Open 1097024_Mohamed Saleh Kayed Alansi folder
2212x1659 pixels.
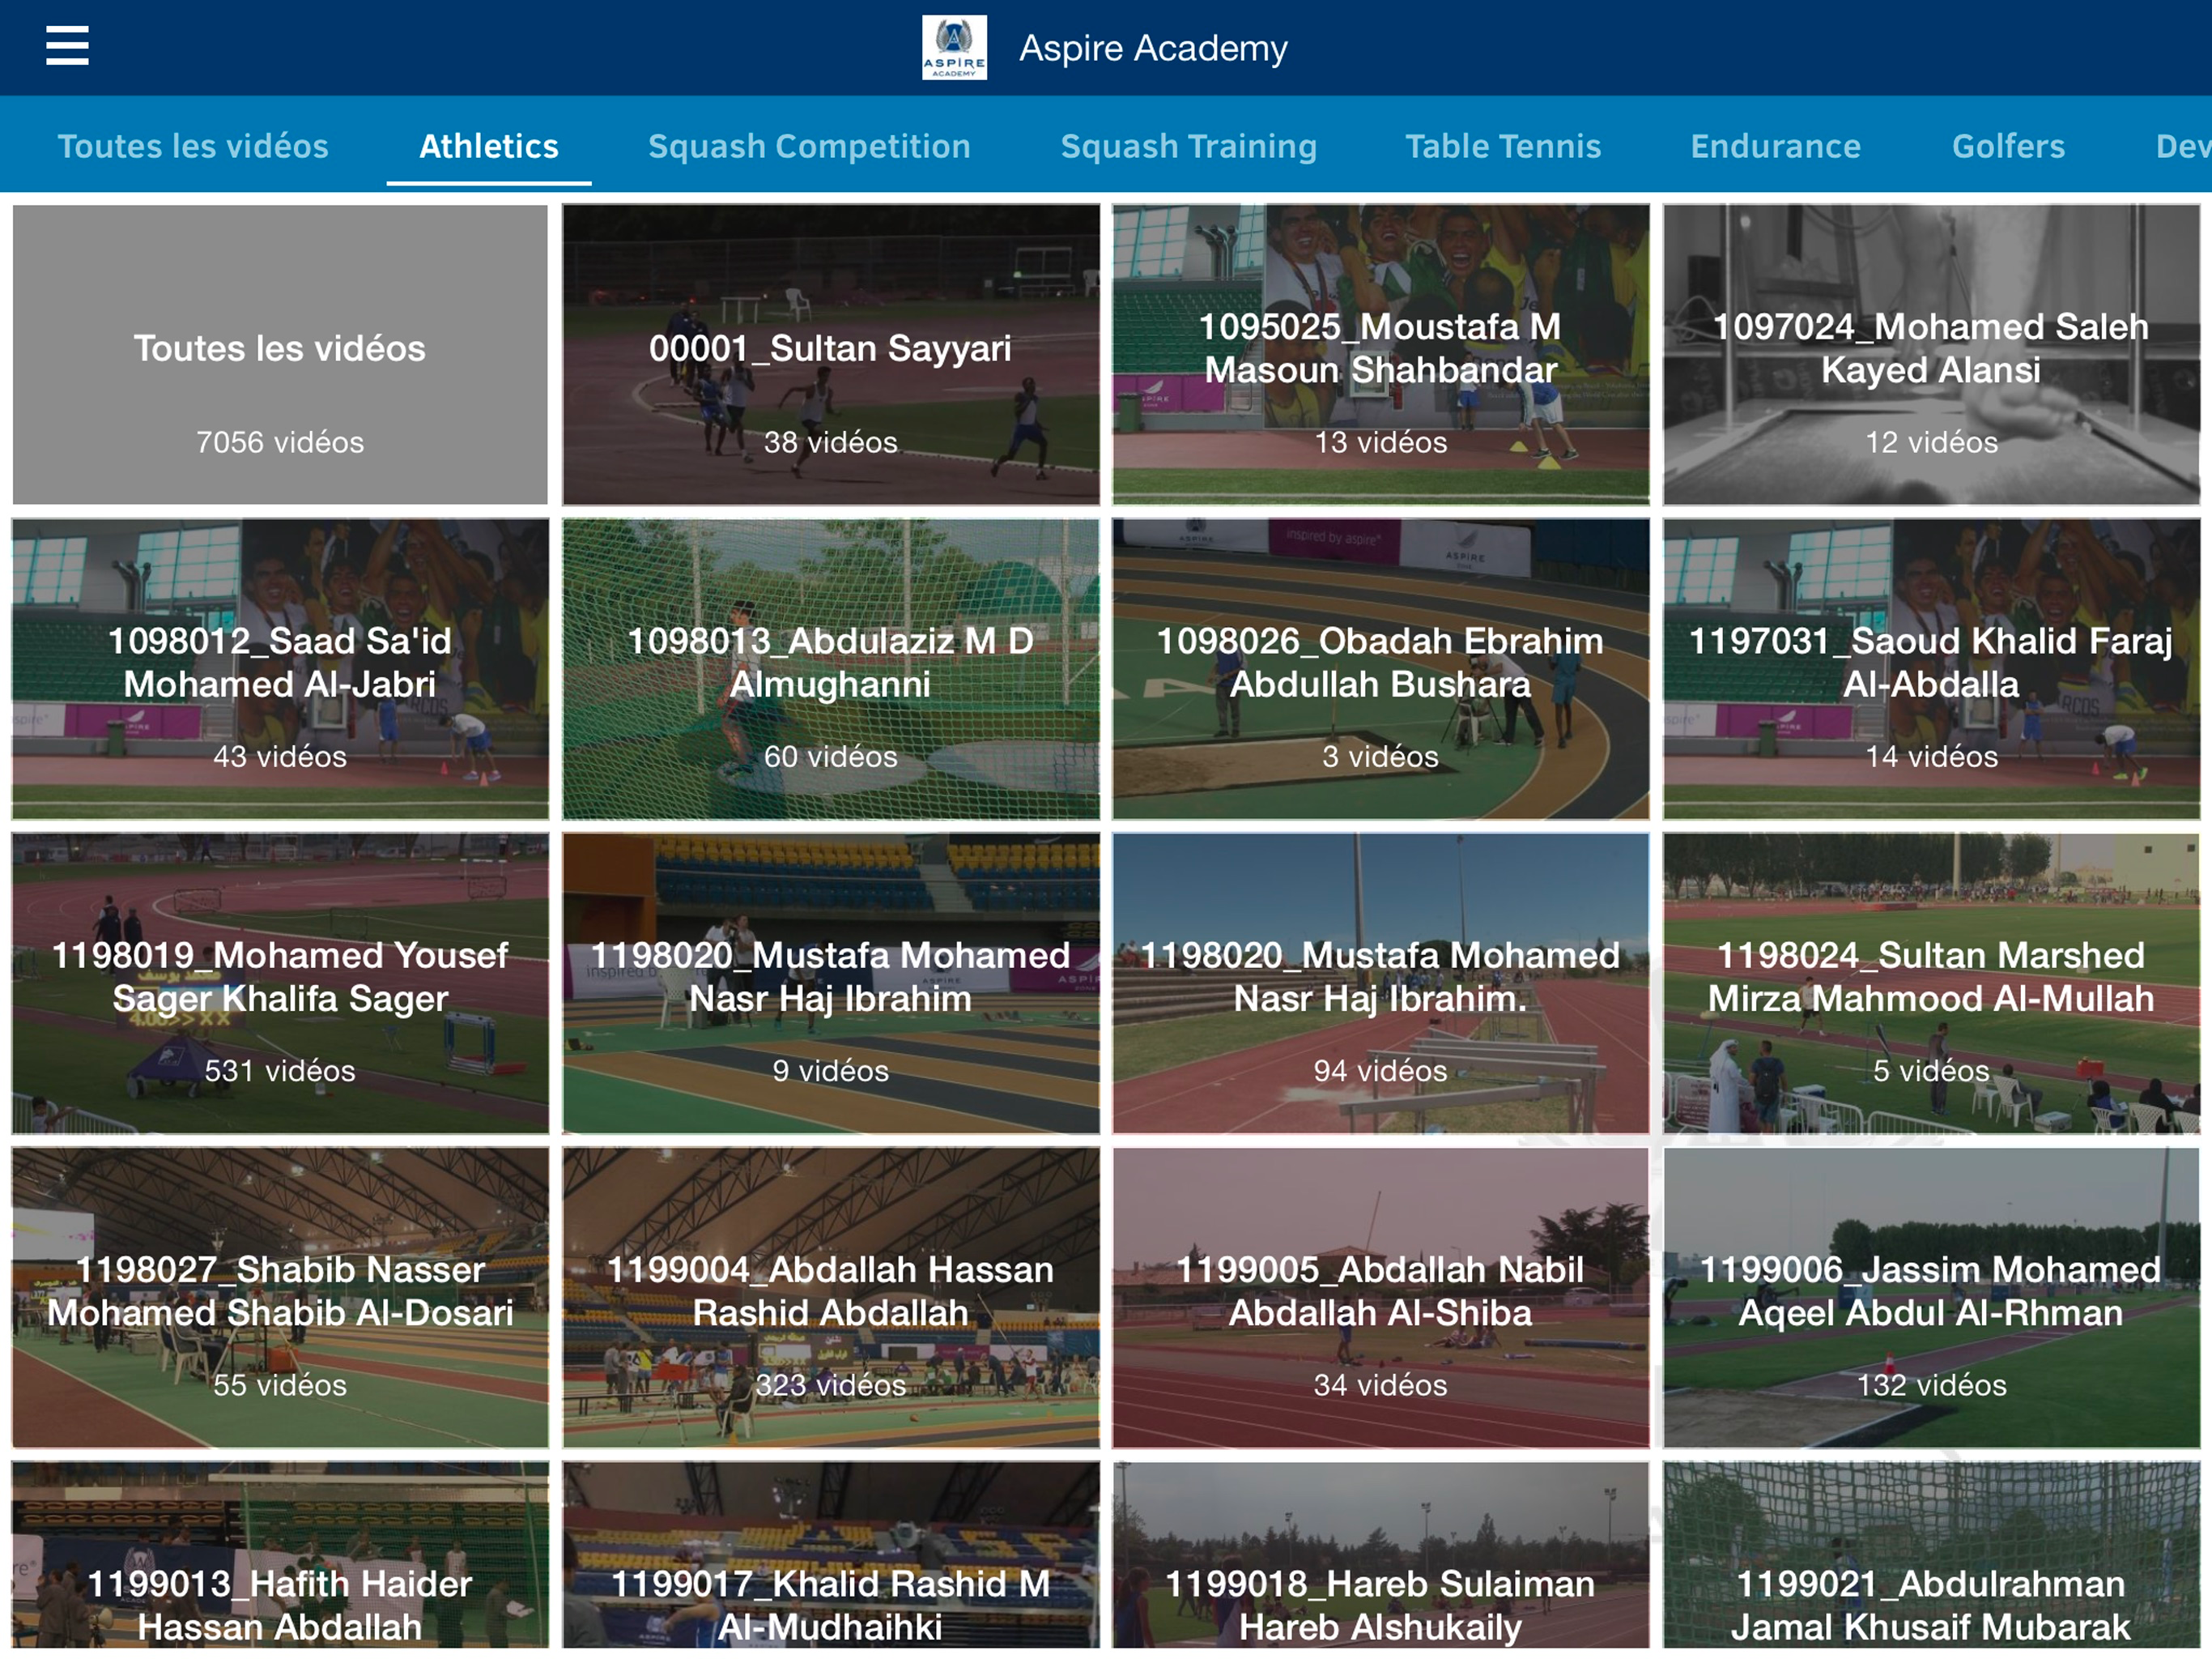(1931, 354)
